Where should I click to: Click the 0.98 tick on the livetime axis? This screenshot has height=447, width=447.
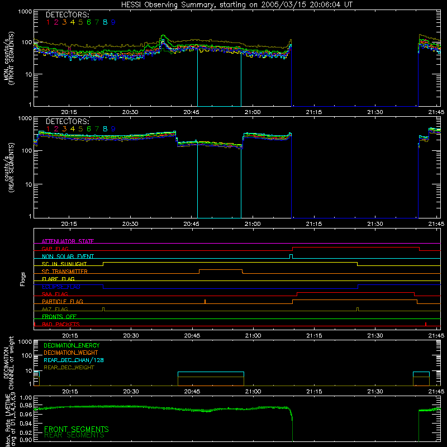(x=26, y=406)
